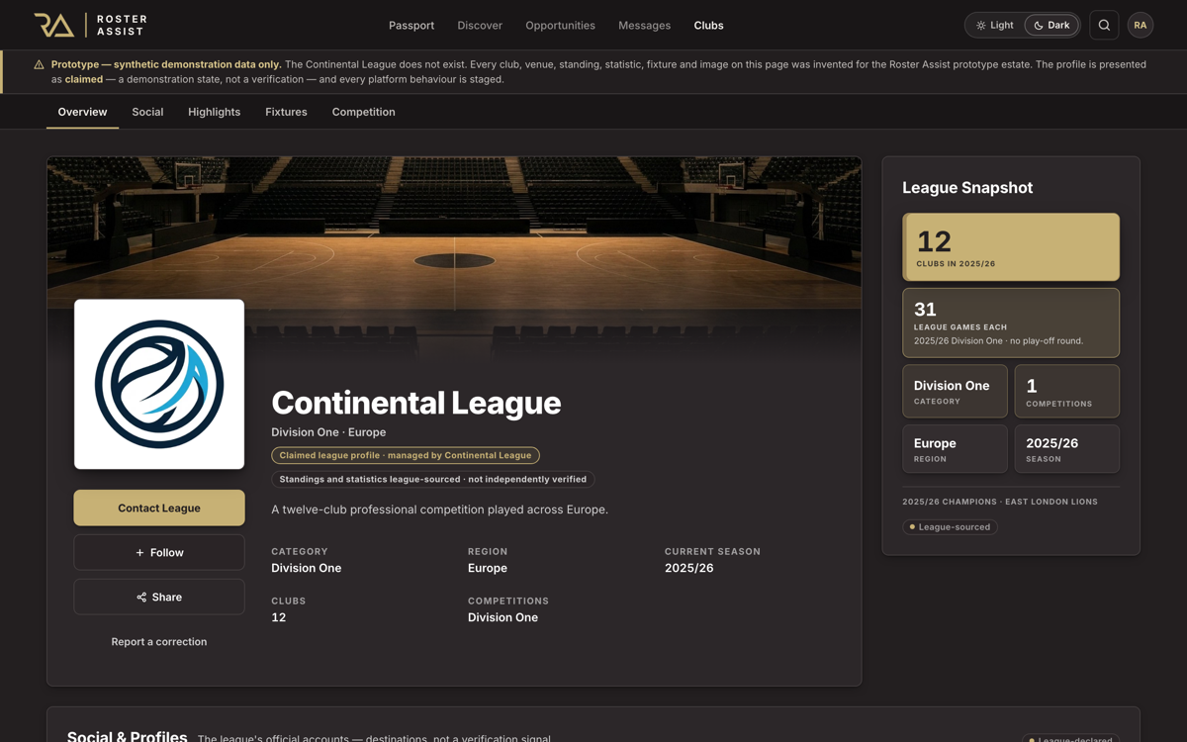Click the Social & Profiles heading
The image size is (1187, 742).
point(128,737)
